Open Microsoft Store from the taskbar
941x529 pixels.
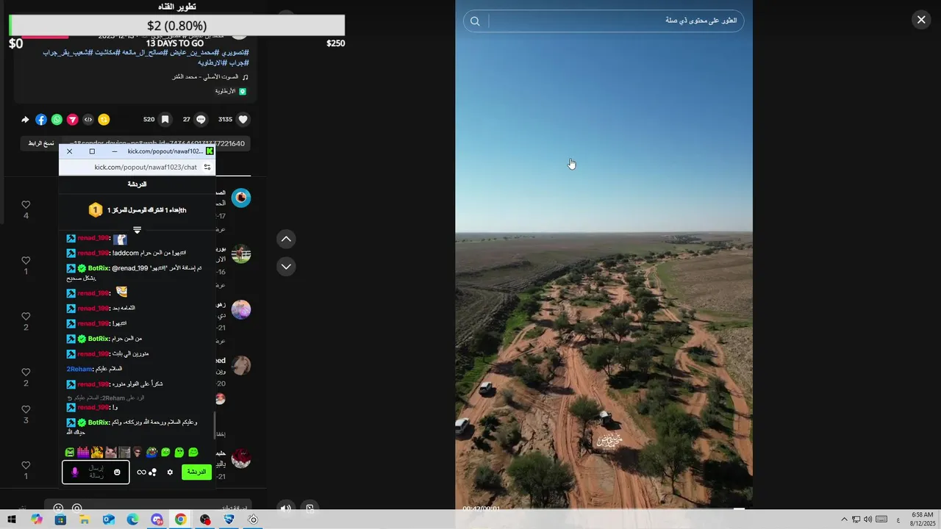(x=60, y=519)
